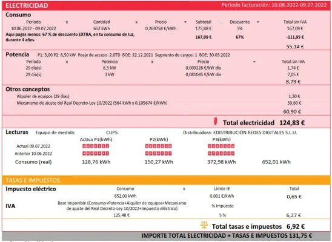The image size is (332, 242).
Task: Select the 0,001 €/kWh limit value
Action: (x=222, y=196)
